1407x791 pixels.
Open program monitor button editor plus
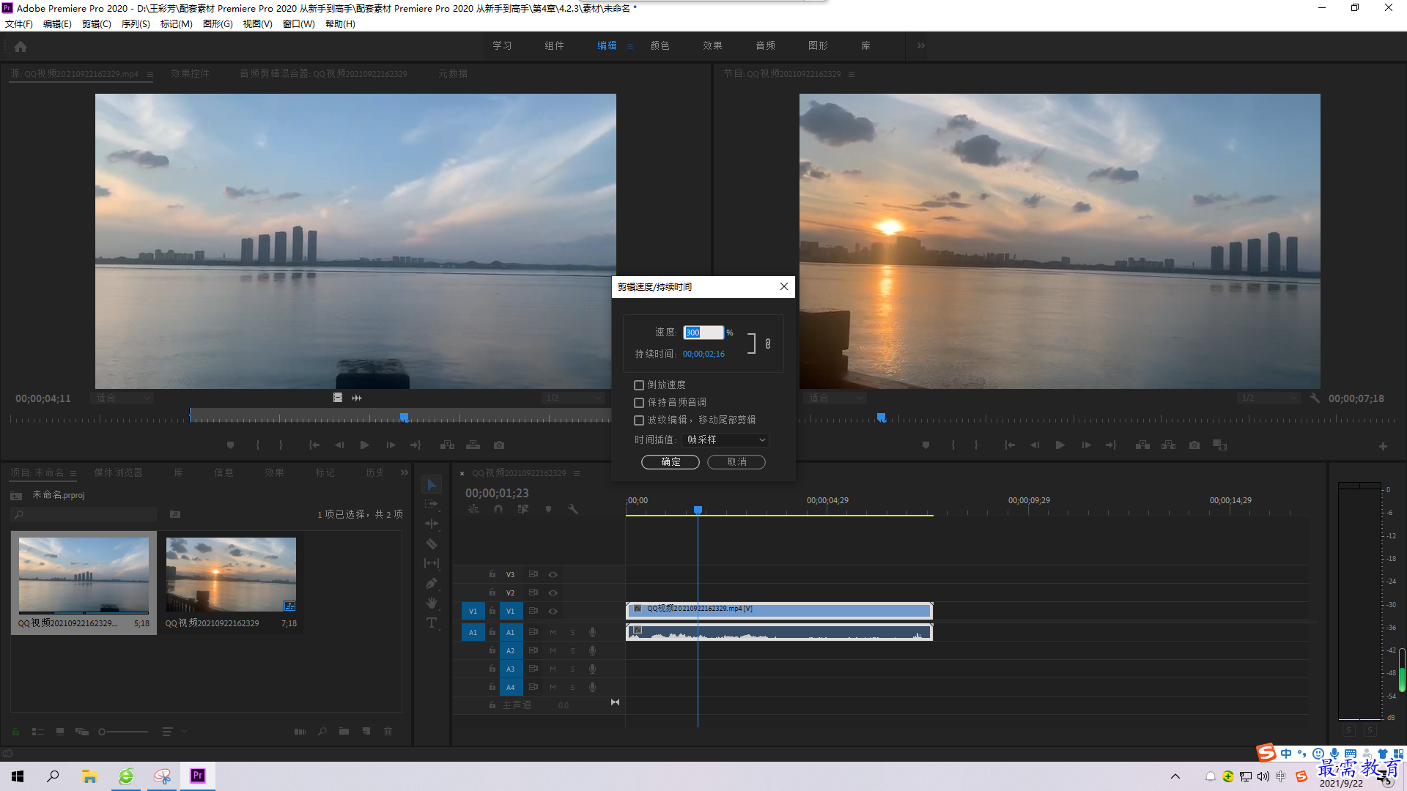(1383, 446)
